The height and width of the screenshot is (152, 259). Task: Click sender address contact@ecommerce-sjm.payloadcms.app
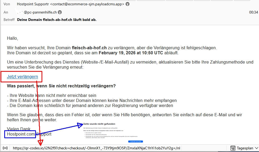click(x=88, y=4)
